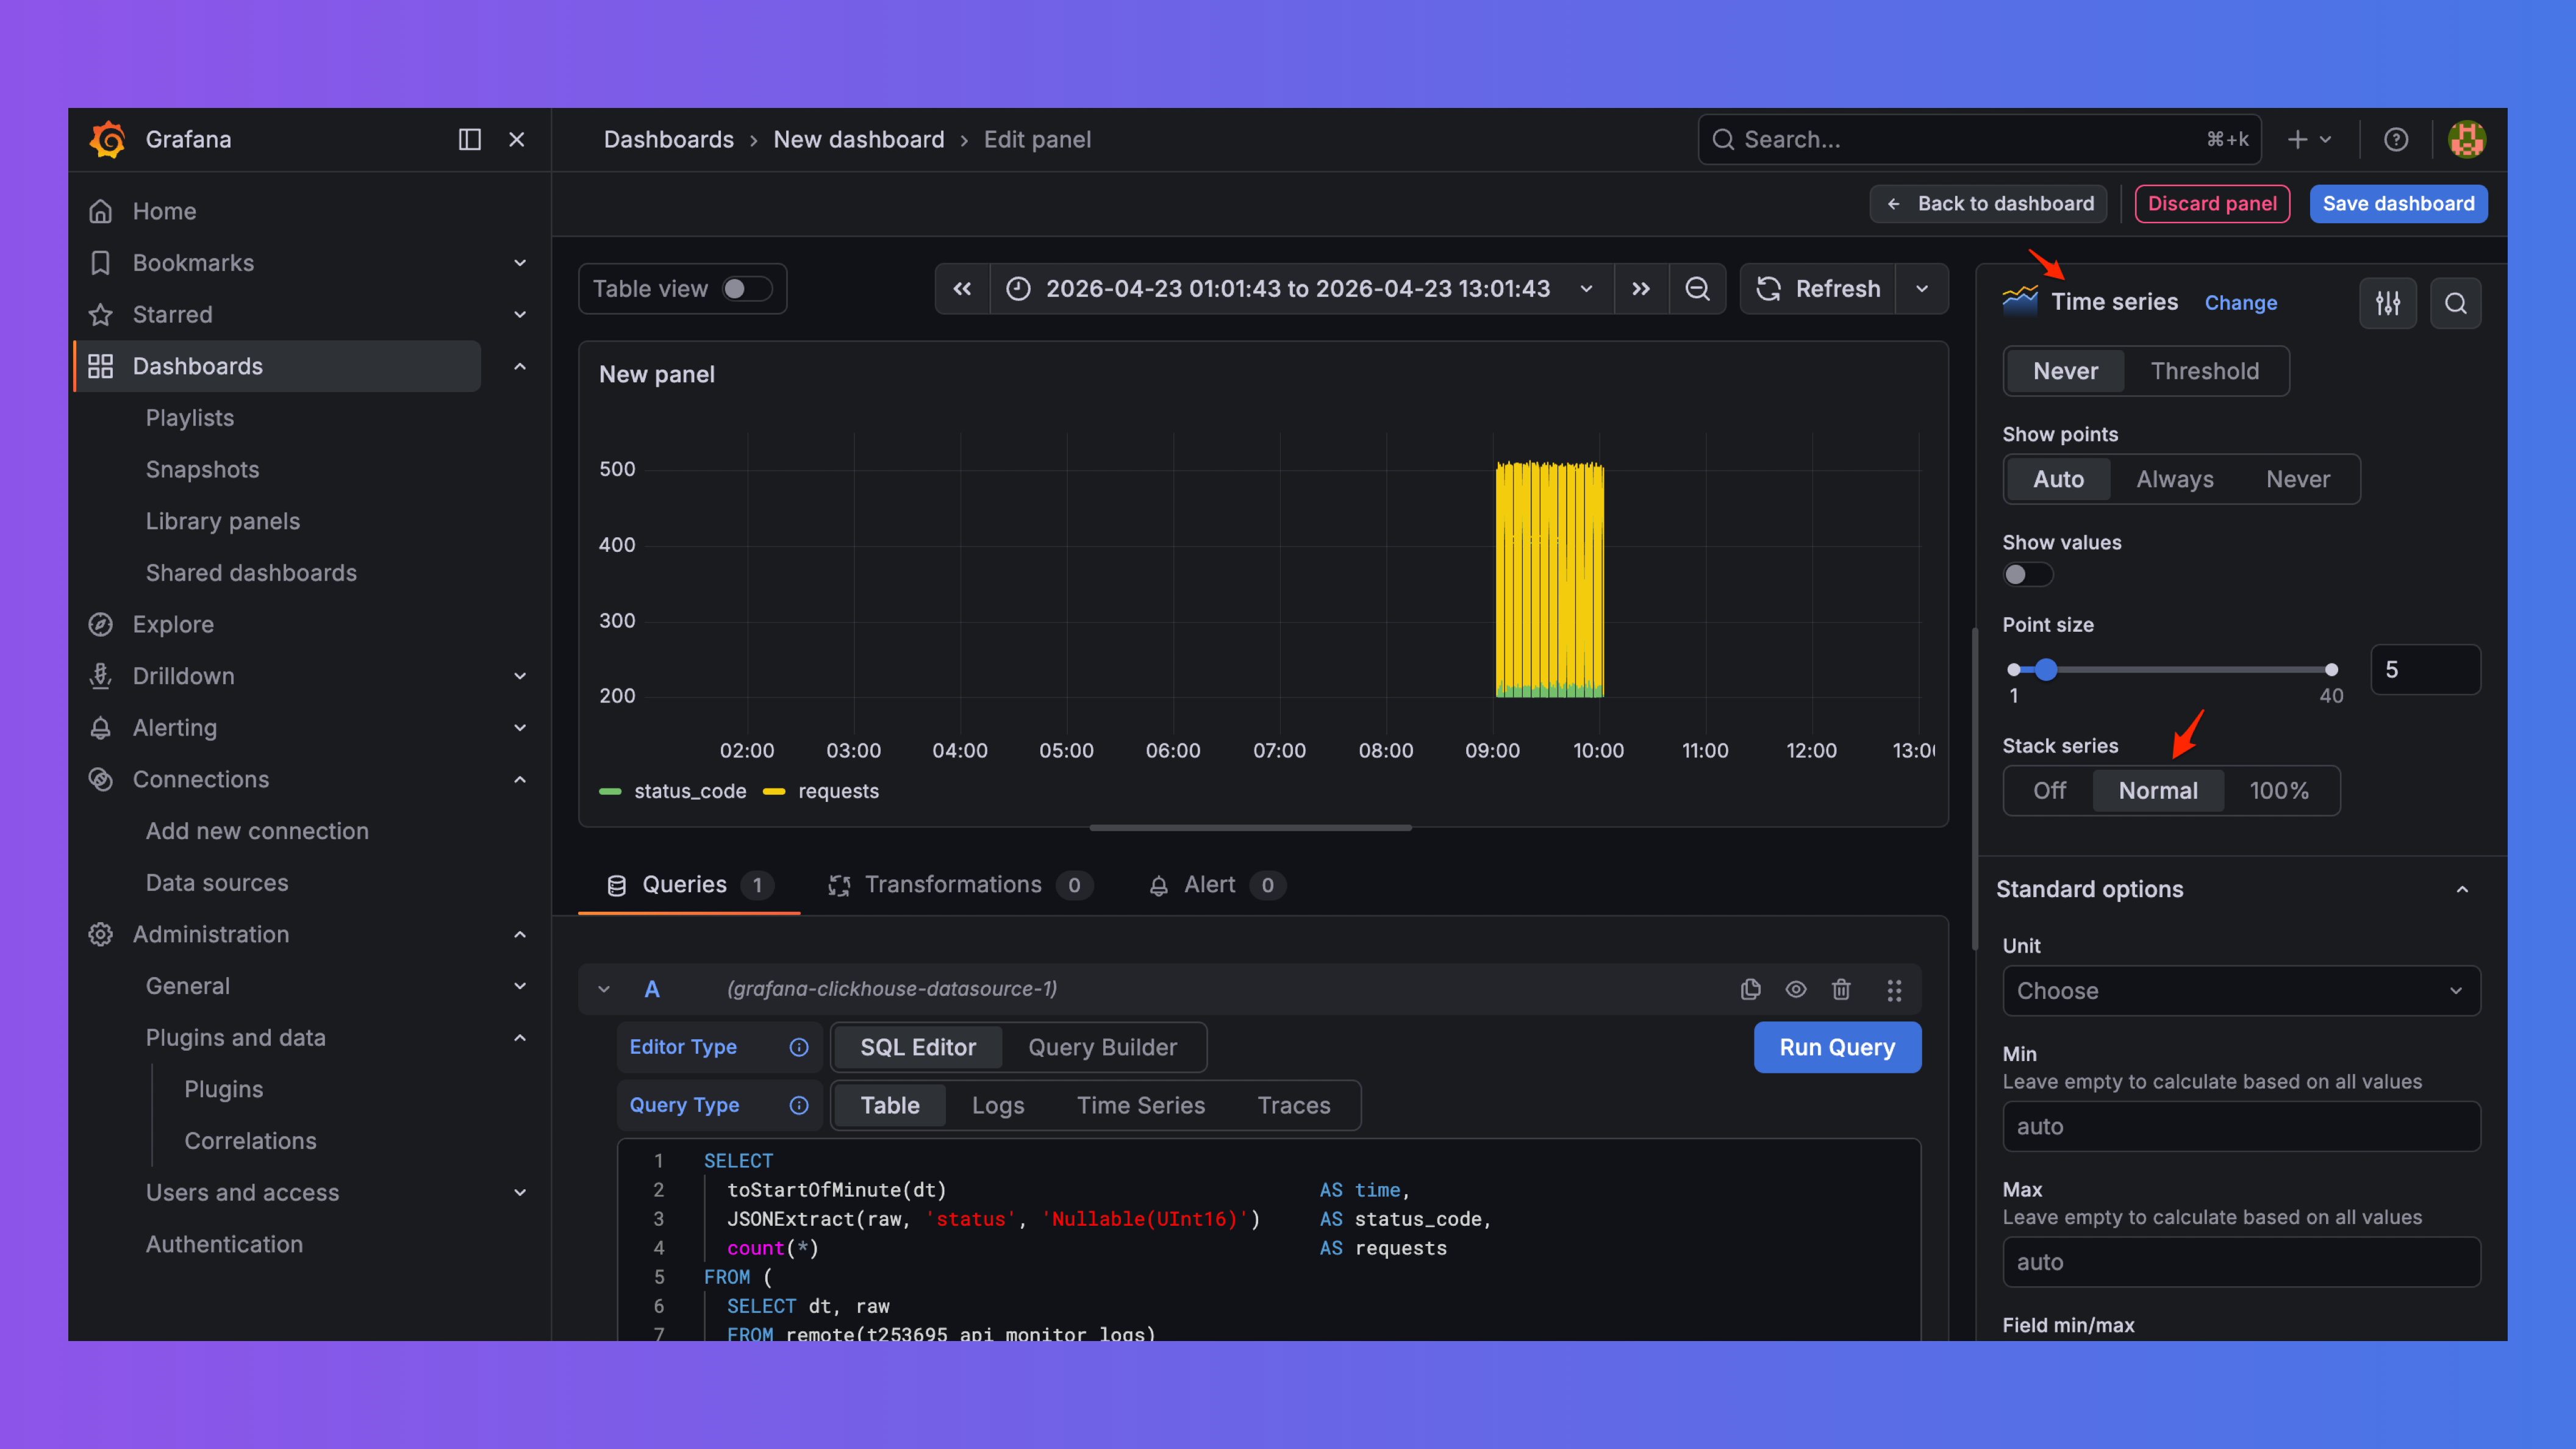This screenshot has height=1449, width=2576.
Task: Set Show points to Always
Action: pos(2174,479)
